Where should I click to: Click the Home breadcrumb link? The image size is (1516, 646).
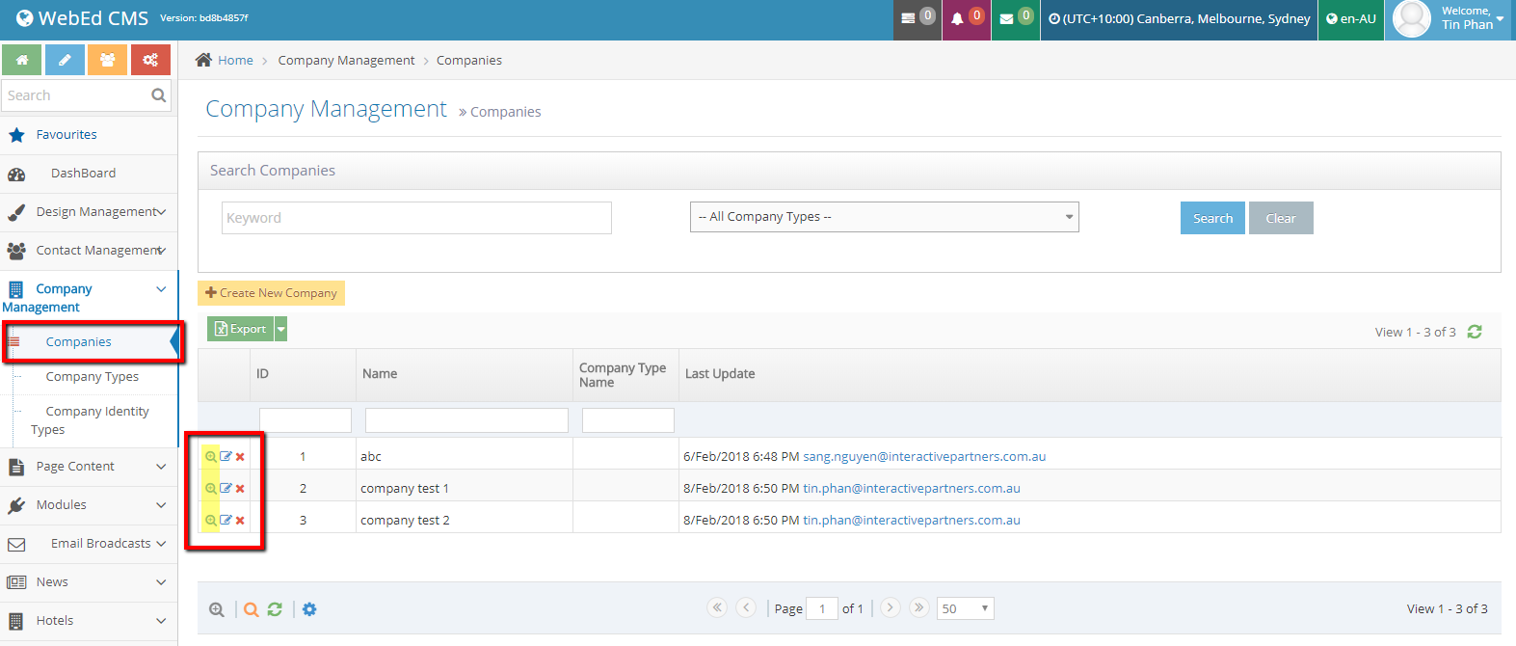(235, 61)
